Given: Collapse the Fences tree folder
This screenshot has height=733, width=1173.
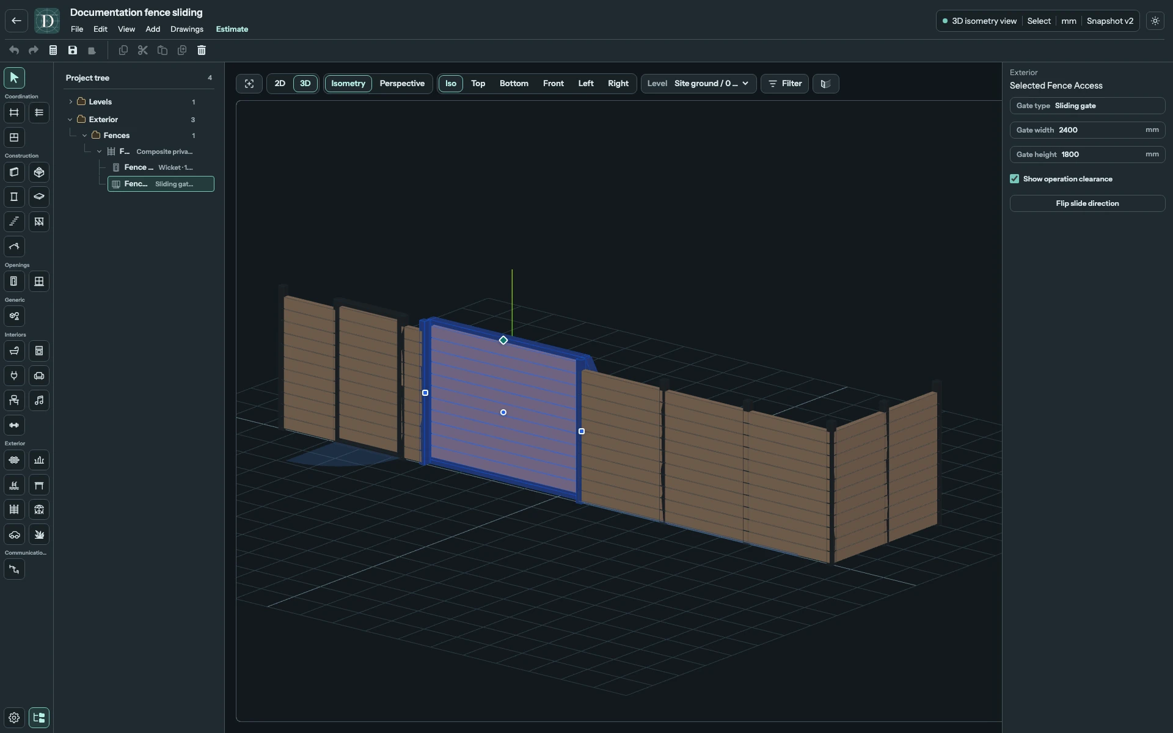Looking at the screenshot, I should (85, 136).
